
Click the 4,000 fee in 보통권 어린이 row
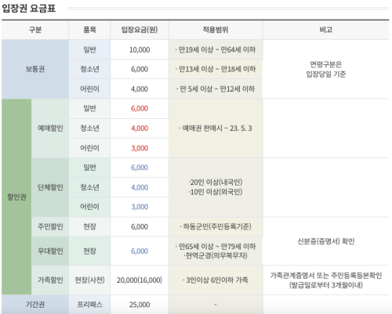click(x=140, y=89)
